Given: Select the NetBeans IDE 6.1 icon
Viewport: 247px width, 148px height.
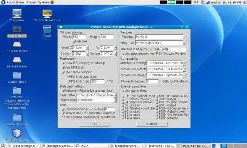Looking at the screenshot, I should (17, 135).
